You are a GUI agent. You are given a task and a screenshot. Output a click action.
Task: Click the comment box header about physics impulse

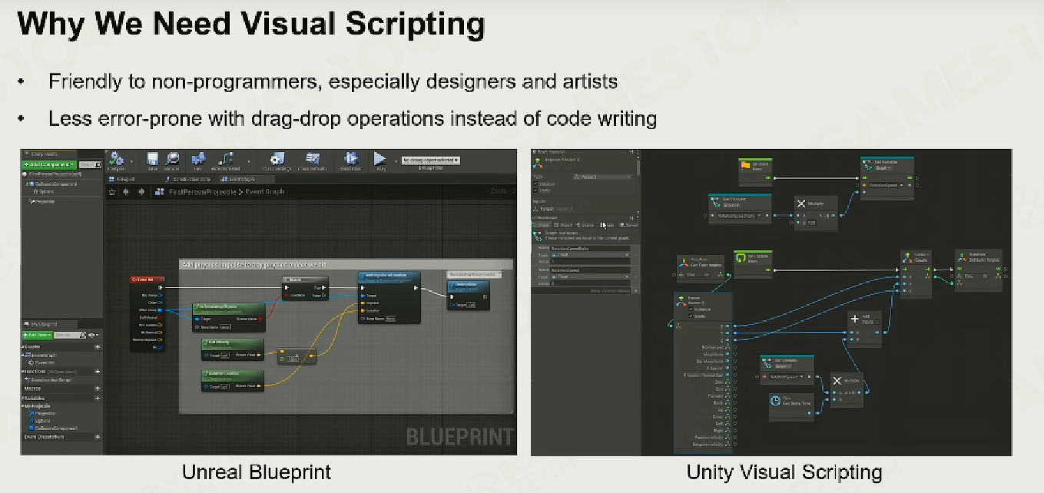point(346,264)
